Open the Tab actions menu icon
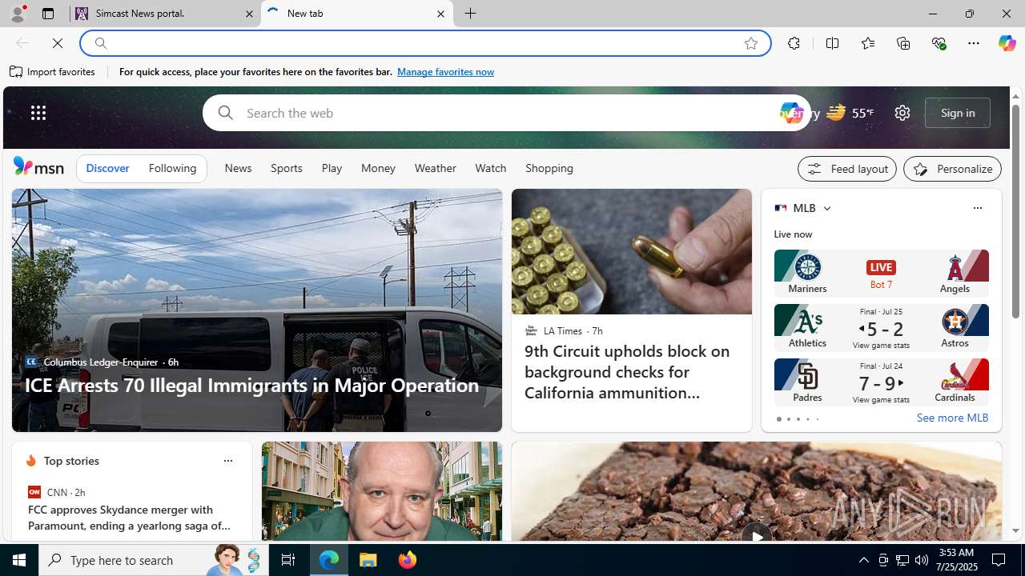 (47, 14)
